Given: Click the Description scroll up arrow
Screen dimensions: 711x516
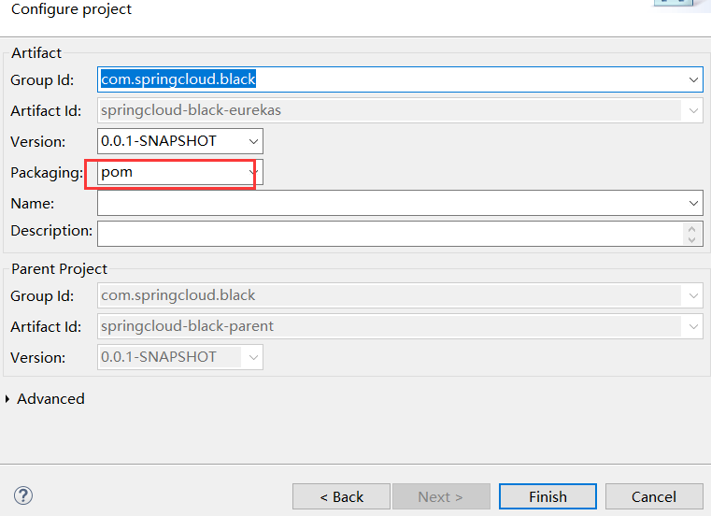Looking at the screenshot, I should 691,229.
